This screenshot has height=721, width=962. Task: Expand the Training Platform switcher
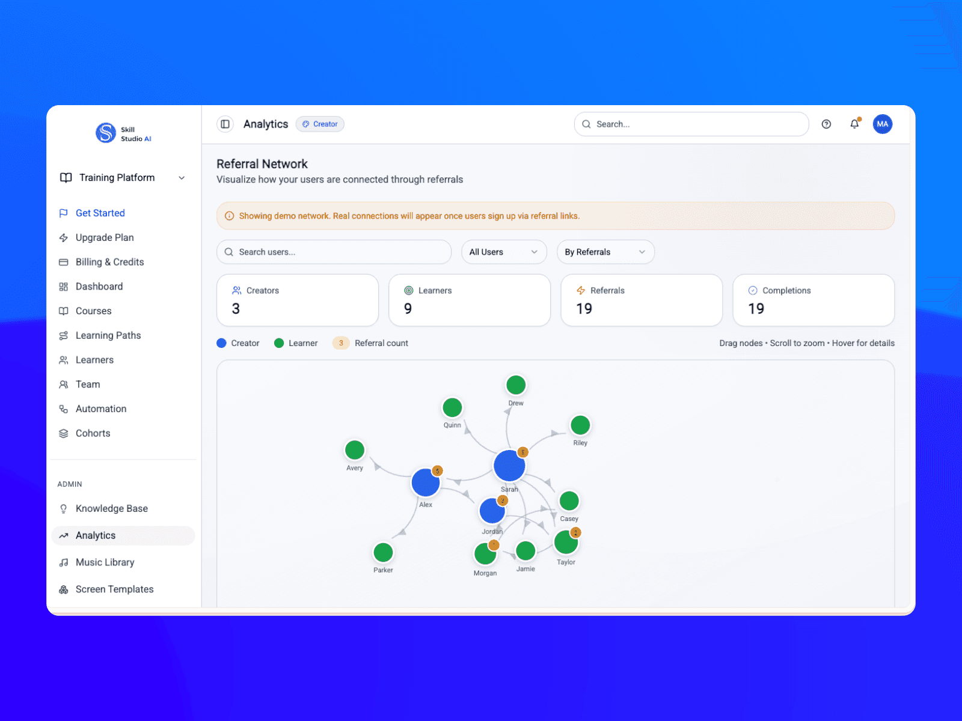click(123, 178)
